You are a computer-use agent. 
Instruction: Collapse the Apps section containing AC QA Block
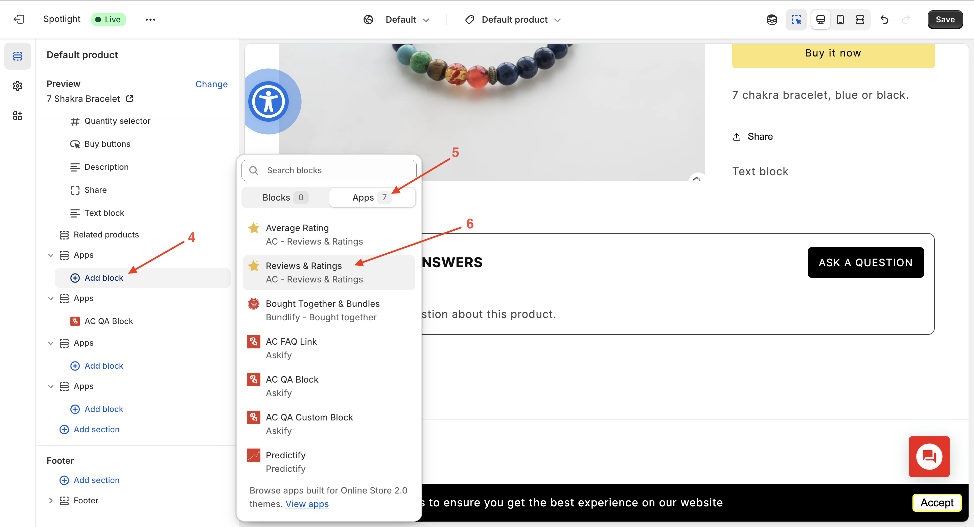[x=51, y=298]
